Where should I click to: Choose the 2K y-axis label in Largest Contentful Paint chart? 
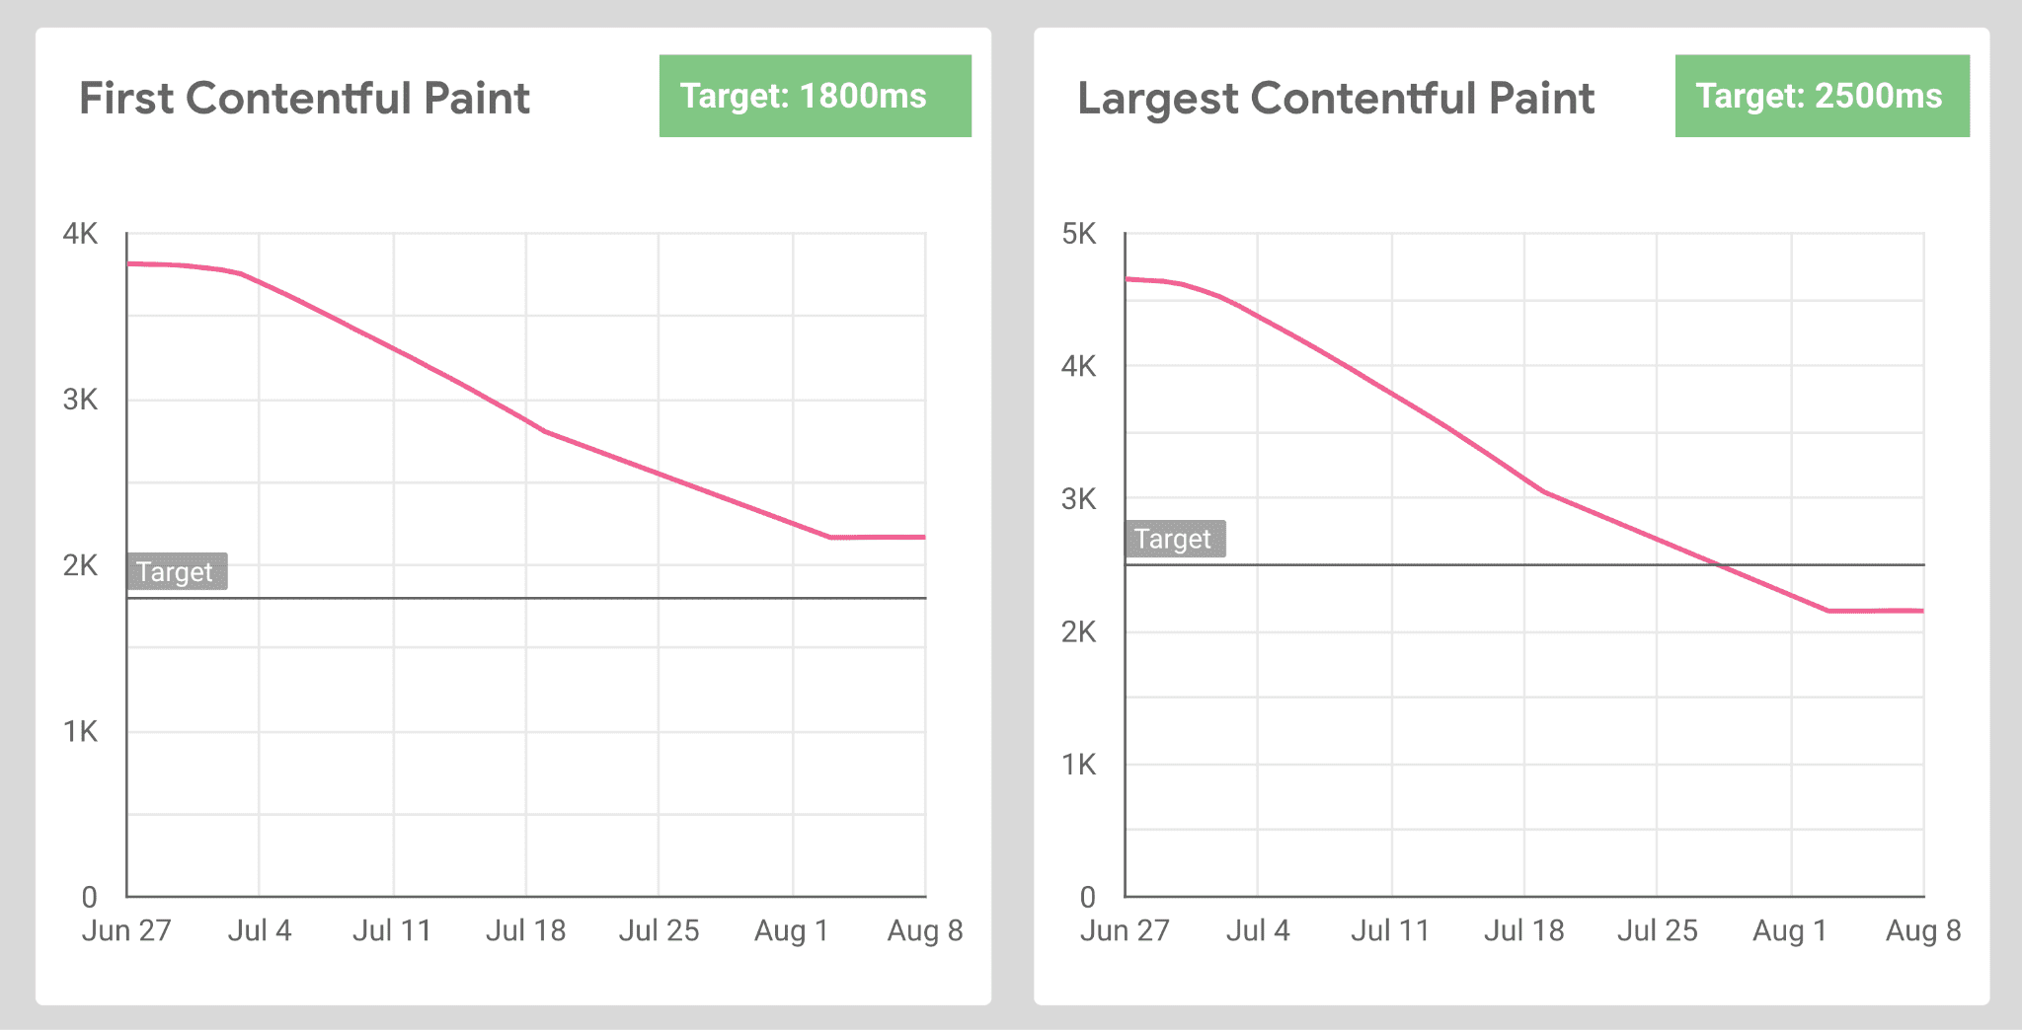(x=1078, y=631)
